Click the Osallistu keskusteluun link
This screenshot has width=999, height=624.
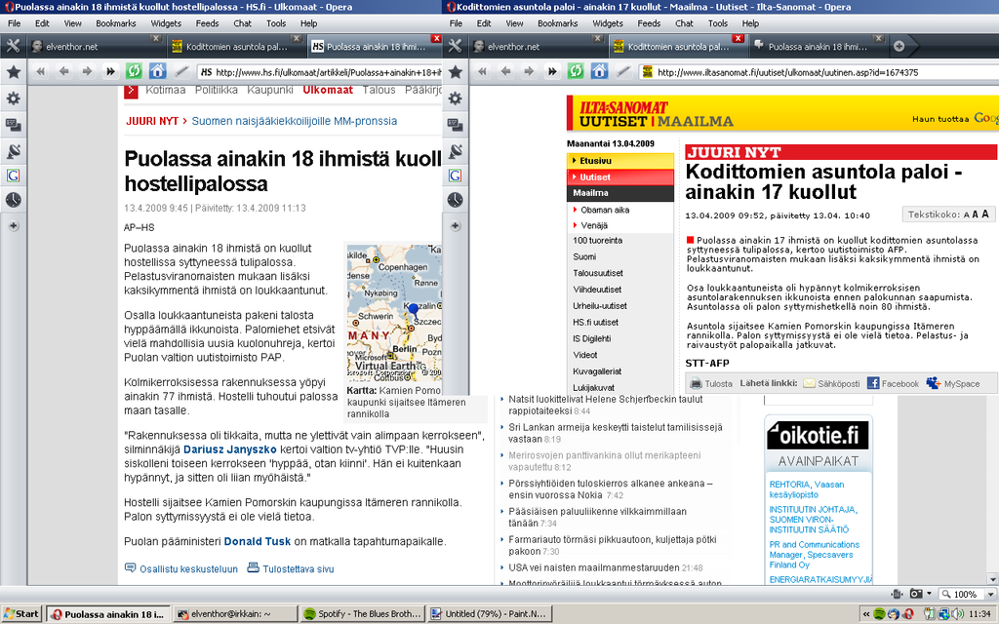tap(180, 568)
